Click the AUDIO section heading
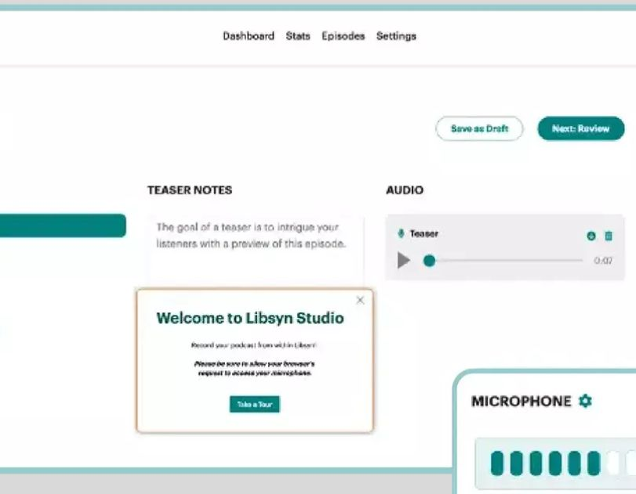The width and height of the screenshot is (636, 494). [405, 190]
